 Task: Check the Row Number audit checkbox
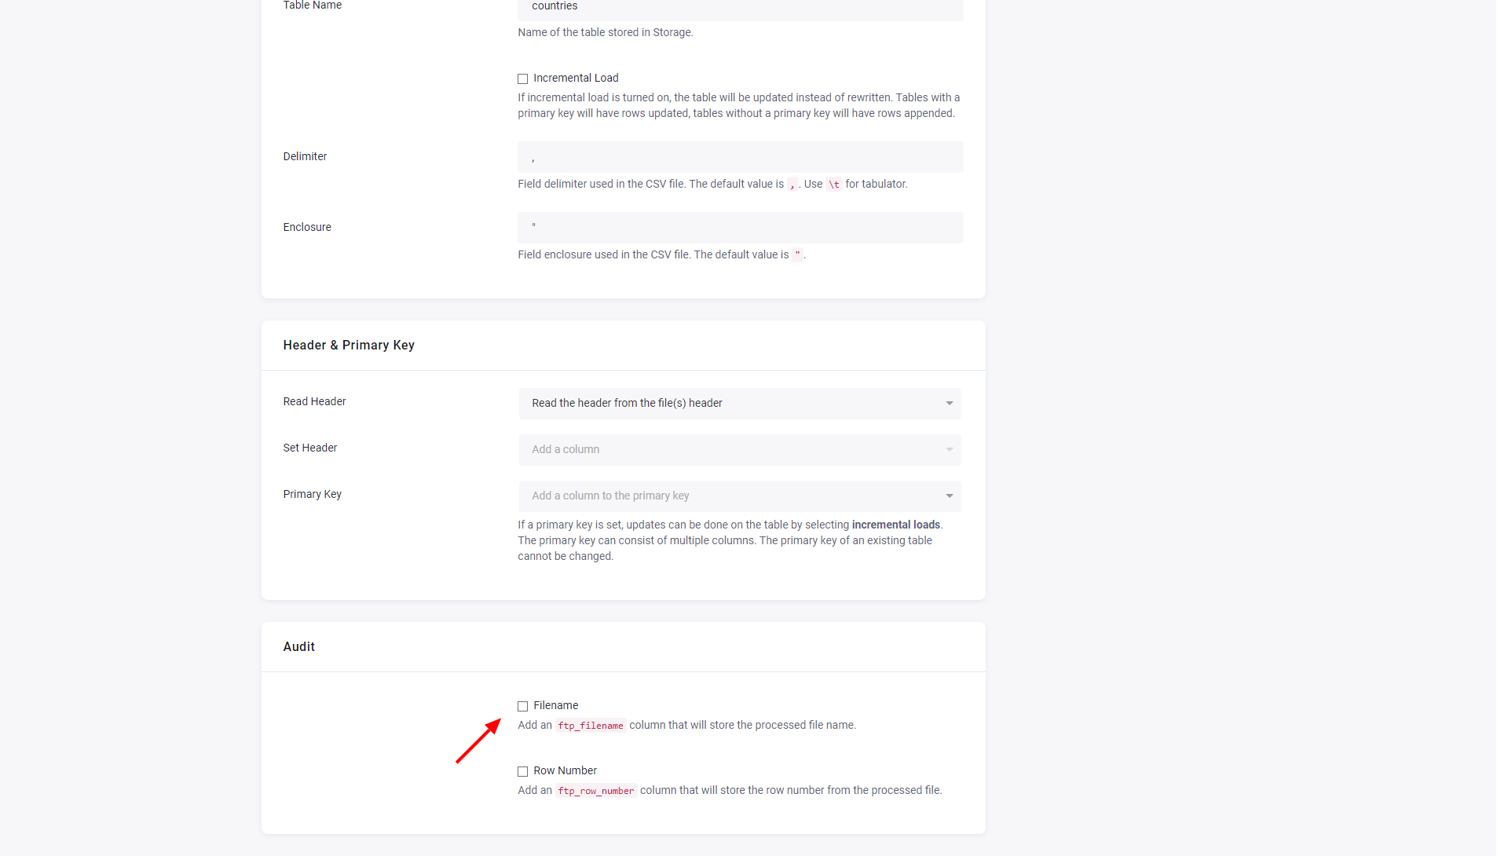click(x=522, y=771)
